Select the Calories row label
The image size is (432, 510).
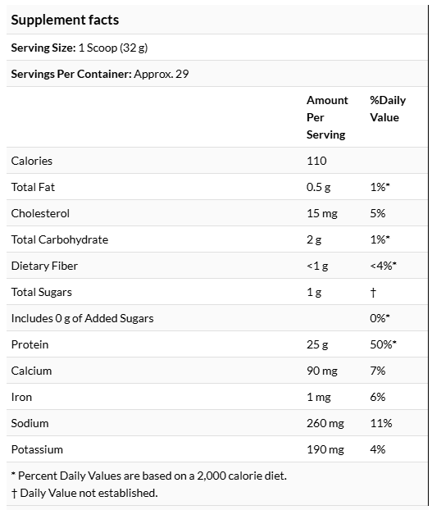31,161
